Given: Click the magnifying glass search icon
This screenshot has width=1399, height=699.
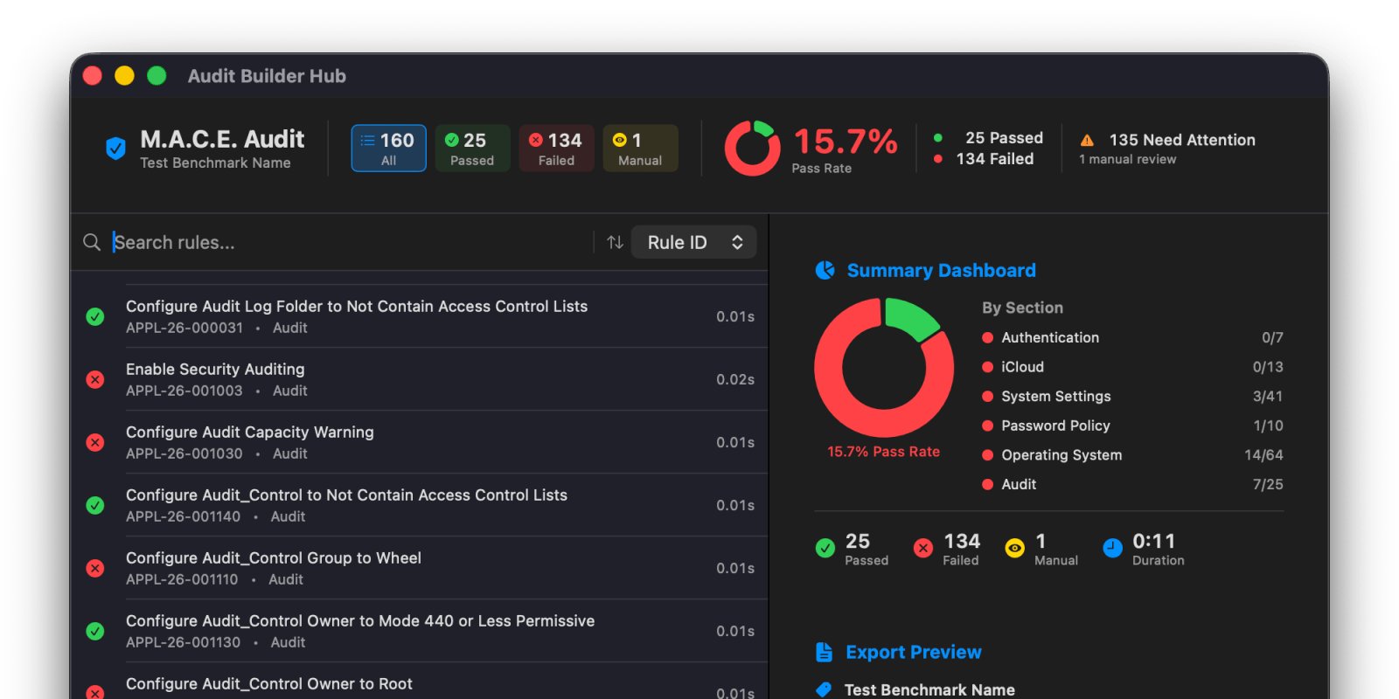Looking at the screenshot, I should [x=92, y=242].
